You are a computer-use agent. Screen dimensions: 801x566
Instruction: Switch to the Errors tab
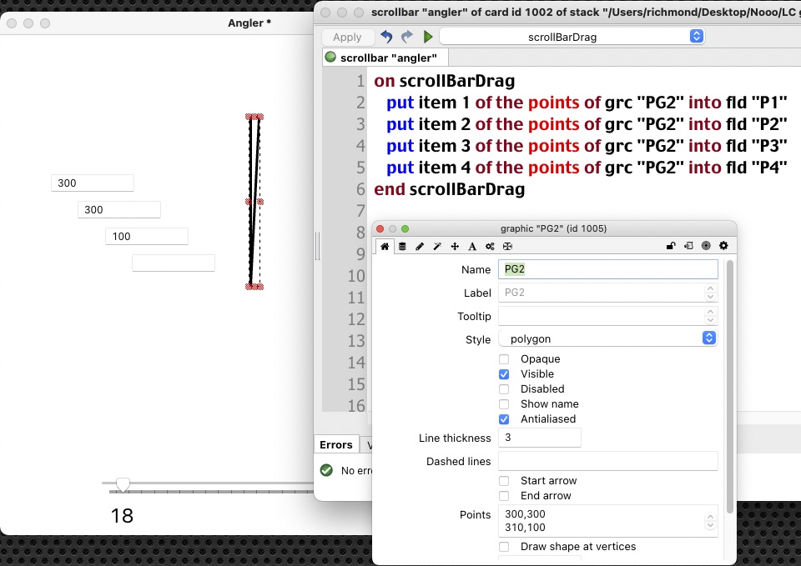click(x=336, y=445)
